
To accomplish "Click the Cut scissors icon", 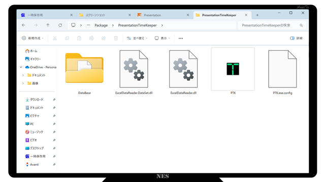I will click(55, 38).
